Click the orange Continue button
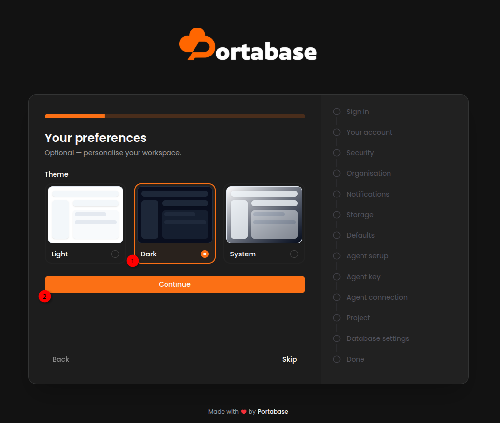Image resolution: width=500 pixels, height=423 pixels. pyautogui.click(x=175, y=284)
